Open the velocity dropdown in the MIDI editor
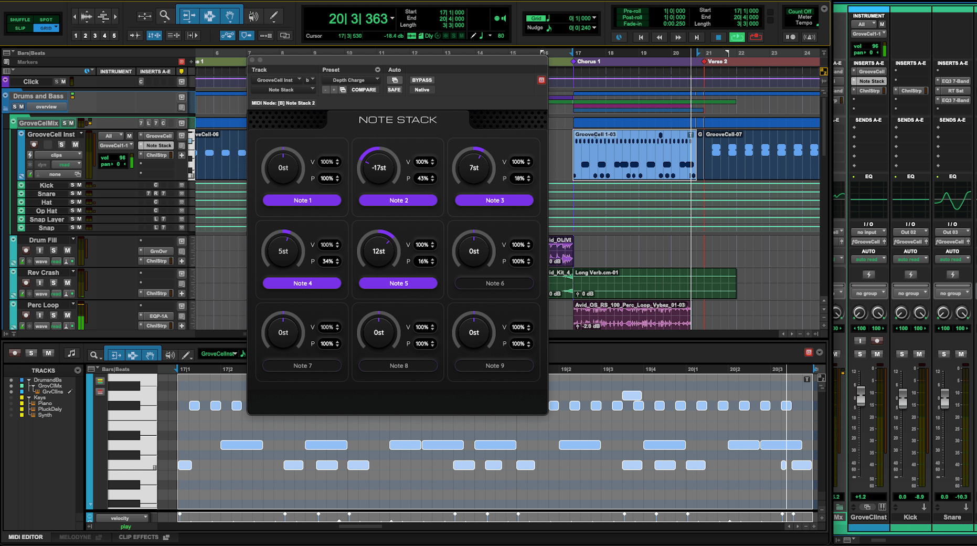The image size is (977, 546). 122,518
